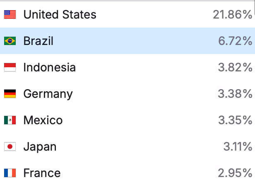Viewport: 255px width, 189px height.
Task: Click the France flag icon
Action: 10,173
